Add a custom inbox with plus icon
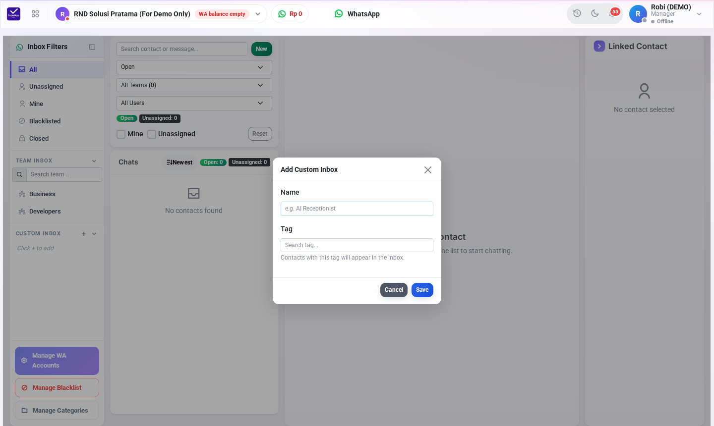This screenshot has width=714, height=426. click(84, 234)
